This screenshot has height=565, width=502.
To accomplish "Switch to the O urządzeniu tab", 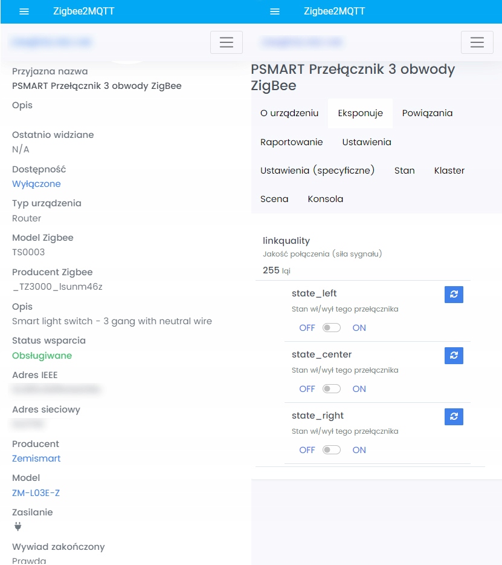I will (289, 113).
